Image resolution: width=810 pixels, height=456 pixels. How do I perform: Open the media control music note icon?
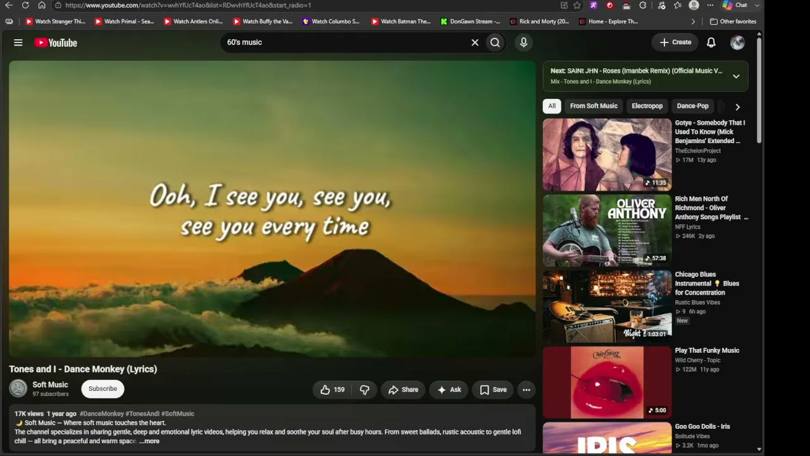click(661, 5)
